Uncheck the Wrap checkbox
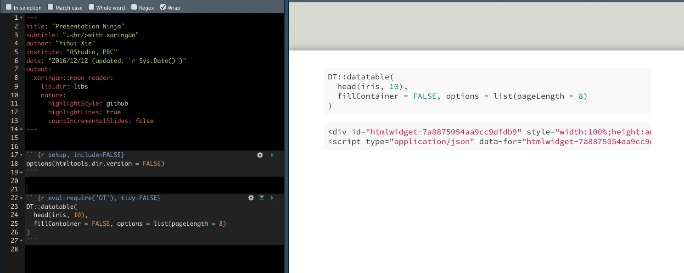Image resolution: width=684 pixels, height=273 pixels. [x=163, y=7]
